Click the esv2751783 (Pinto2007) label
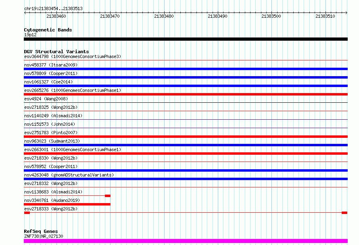This screenshot has height=245, width=359. click(x=51, y=133)
